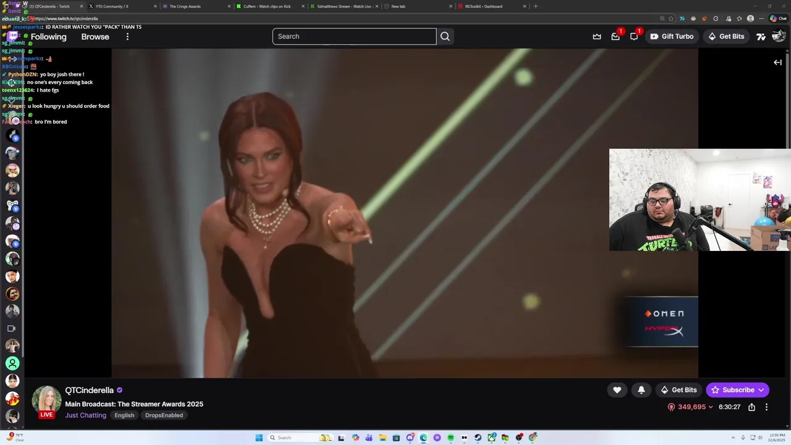Click the OMEN HyperX sponsor banner
This screenshot has width=791, height=445.
click(x=662, y=321)
